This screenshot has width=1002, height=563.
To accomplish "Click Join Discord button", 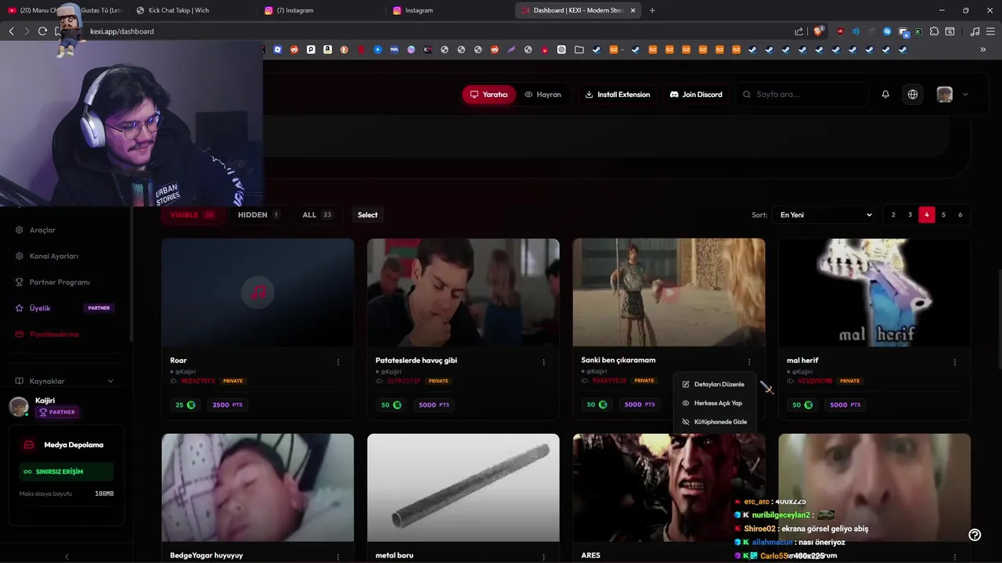I will pyautogui.click(x=696, y=95).
